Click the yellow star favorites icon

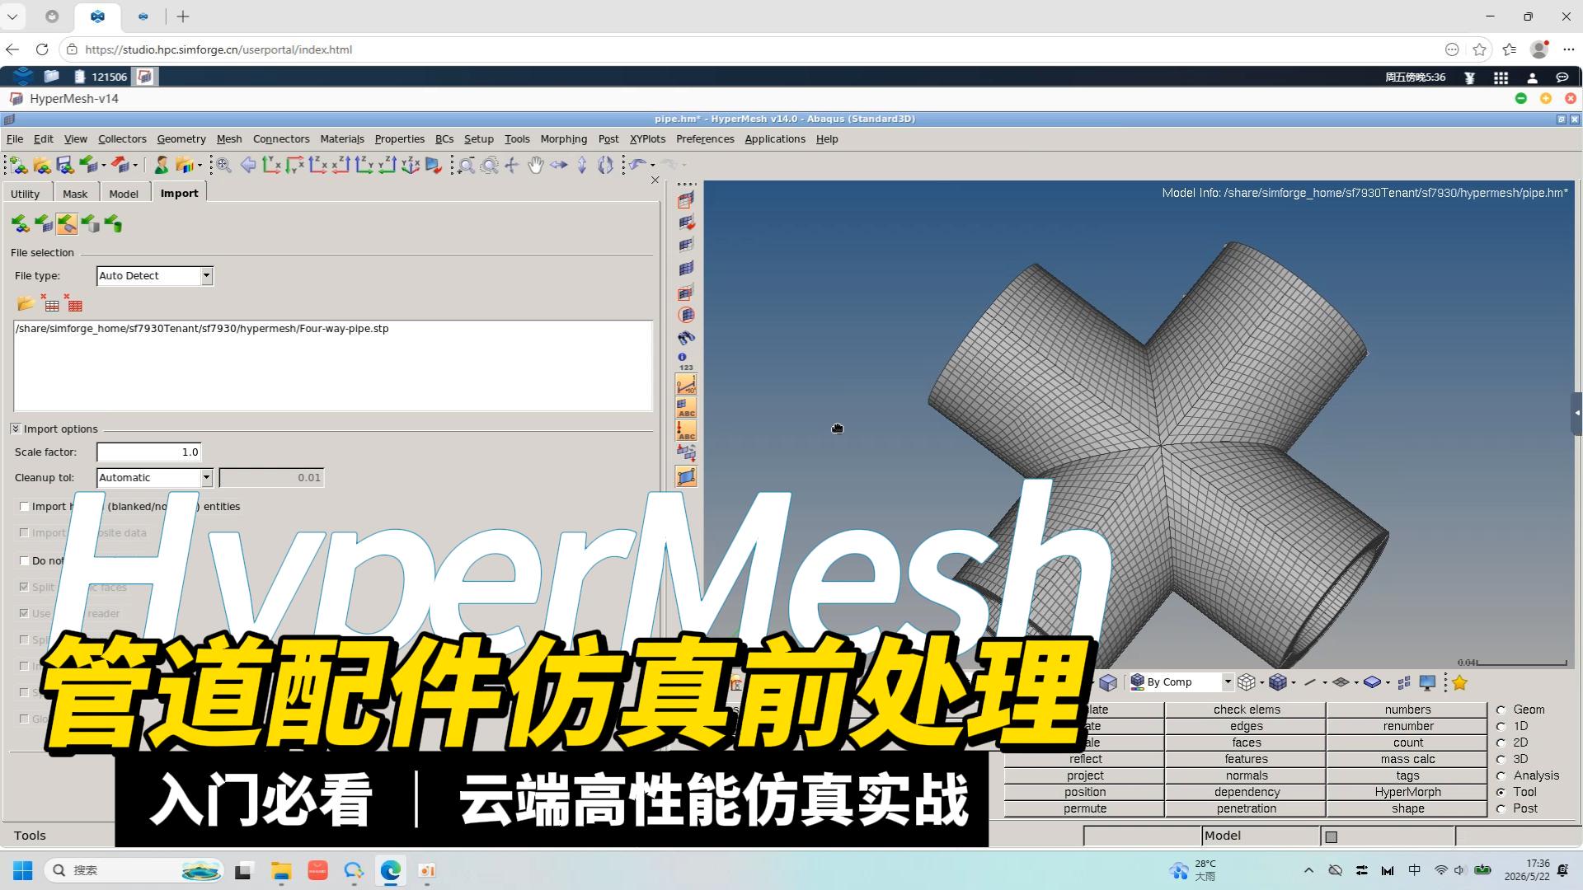tap(1460, 682)
